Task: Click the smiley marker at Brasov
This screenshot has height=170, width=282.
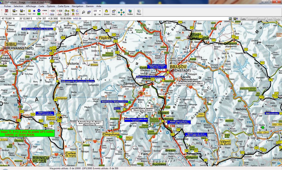Action: (168, 72)
